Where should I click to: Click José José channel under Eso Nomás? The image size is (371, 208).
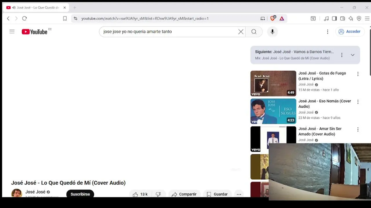306,112
